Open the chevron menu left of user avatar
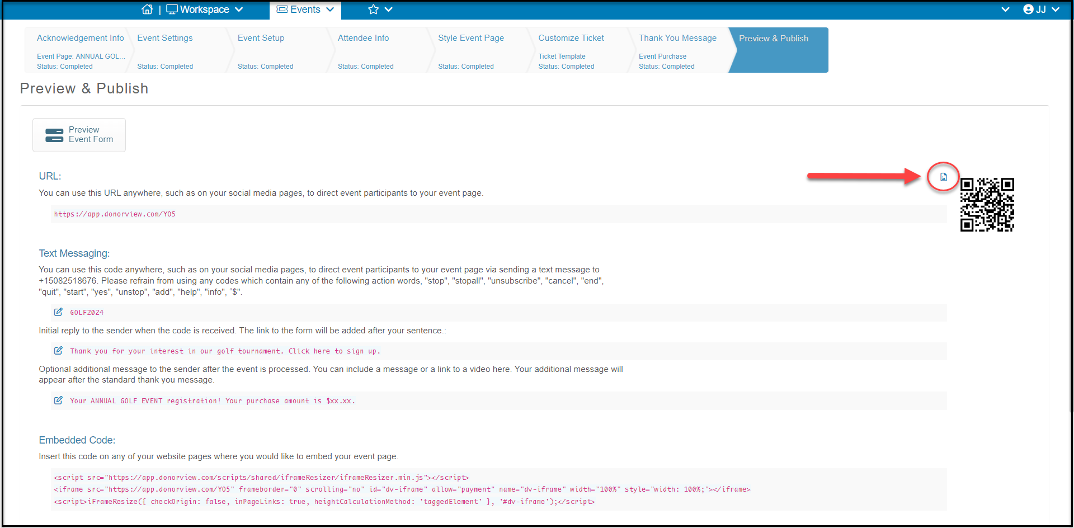The height and width of the screenshot is (528, 1074). coord(1005,10)
